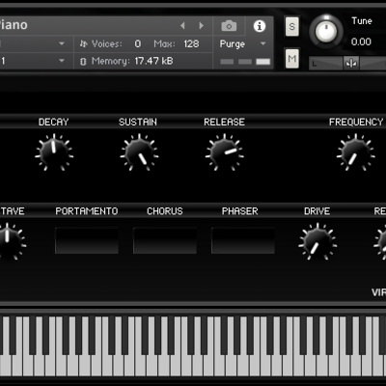
Task: Click the Tune knob
Action: [x=326, y=32]
